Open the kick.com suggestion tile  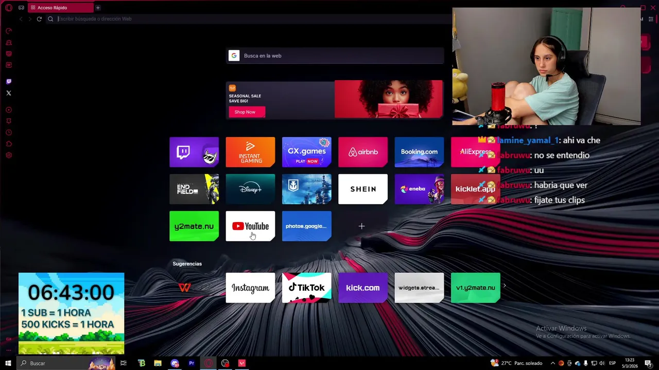[363, 288]
